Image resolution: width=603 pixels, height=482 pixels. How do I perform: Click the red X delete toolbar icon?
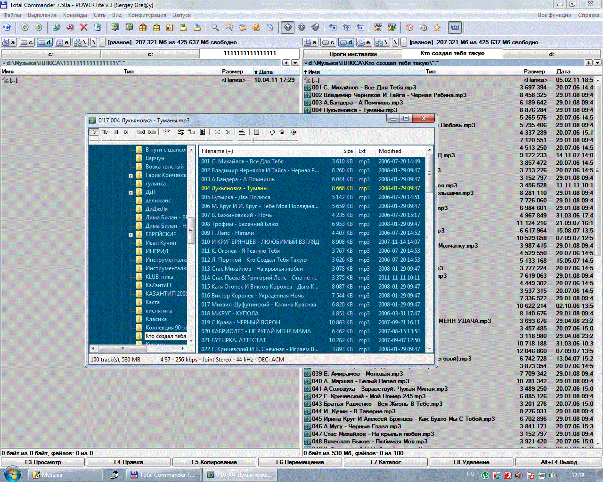(83, 27)
